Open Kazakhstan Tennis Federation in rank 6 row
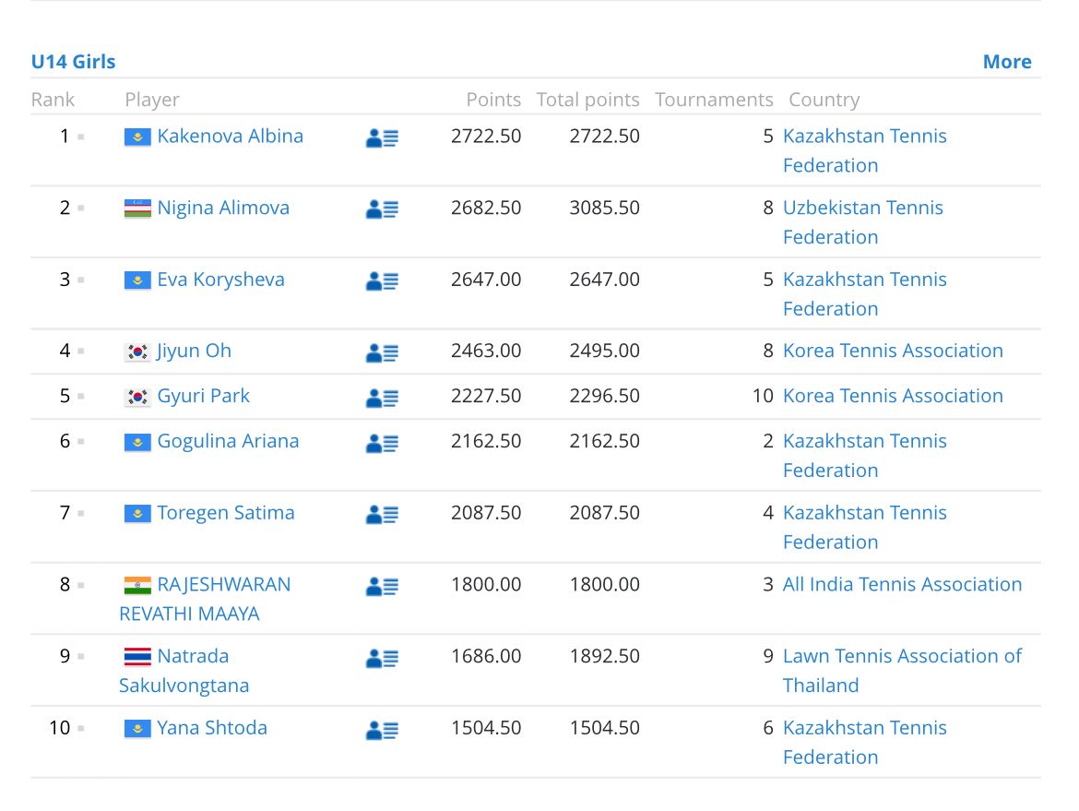Viewport: 1079px width, 811px height. tap(864, 456)
